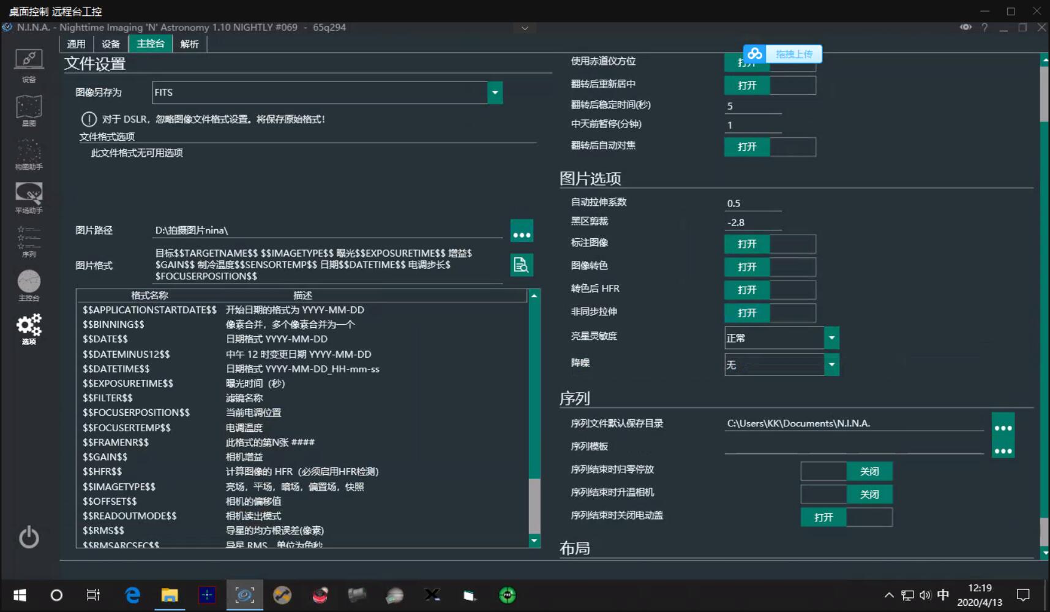Viewport: 1050px width, 612px height.
Task: Toggle 序列结束时归零停放 switch
Action: tap(847, 471)
